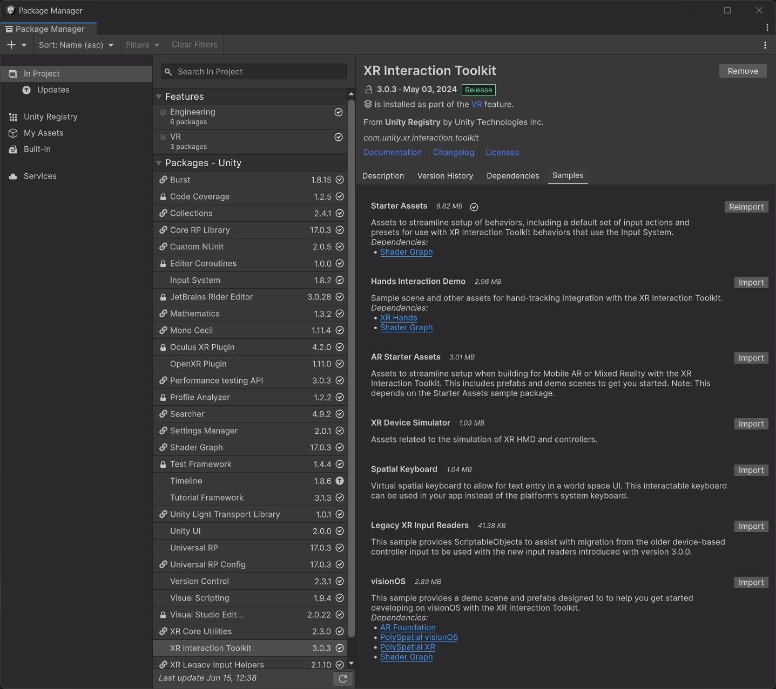Open the Sort: Name (asc) dropdown
The image size is (776, 689).
pyautogui.click(x=76, y=45)
